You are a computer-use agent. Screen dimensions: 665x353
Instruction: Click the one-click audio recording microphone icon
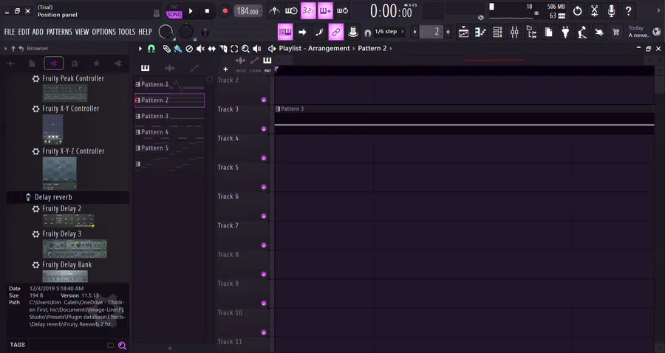[611, 11]
